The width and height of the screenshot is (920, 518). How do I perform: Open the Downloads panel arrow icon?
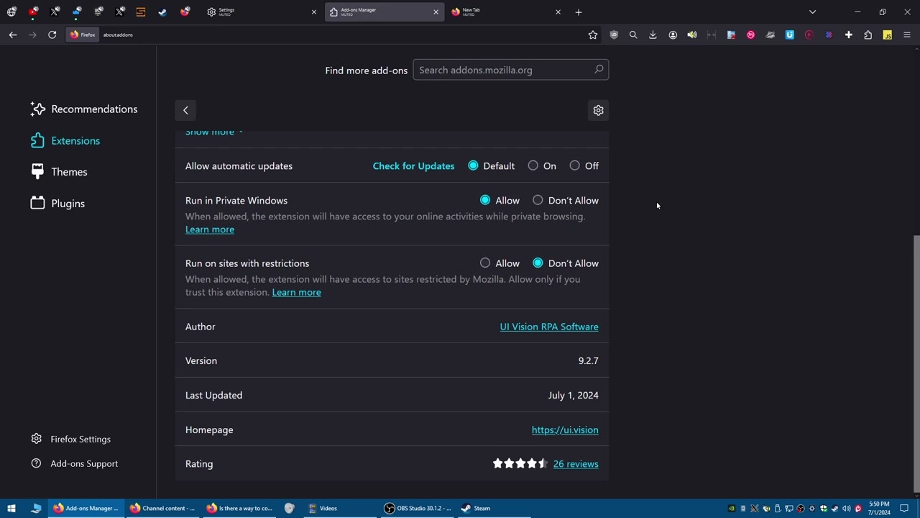[653, 35]
